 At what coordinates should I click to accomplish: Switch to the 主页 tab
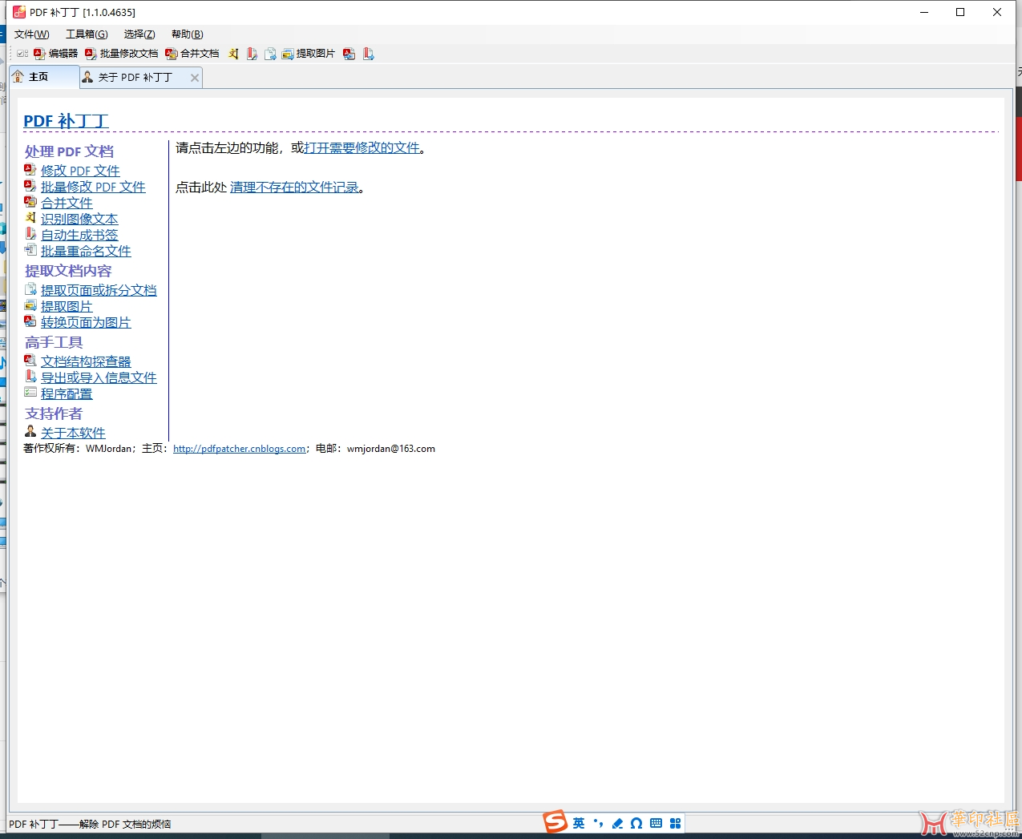[38, 77]
